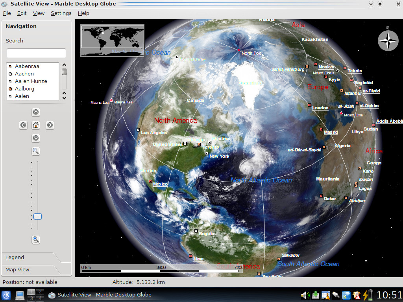Image resolution: width=403 pixels, height=302 pixels.
Task: Click the zoom slider handle
Action: (x=37, y=217)
